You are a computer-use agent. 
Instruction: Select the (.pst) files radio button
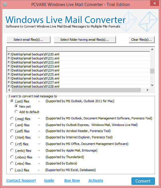(x=12, y=101)
